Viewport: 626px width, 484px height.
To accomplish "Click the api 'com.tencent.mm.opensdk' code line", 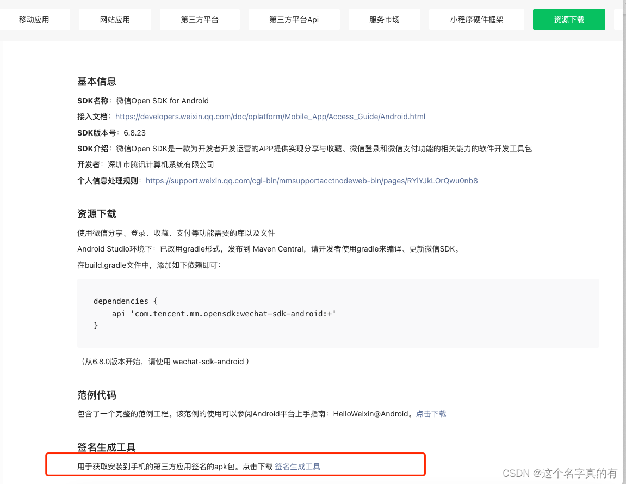I will pyautogui.click(x=224, y=314).
